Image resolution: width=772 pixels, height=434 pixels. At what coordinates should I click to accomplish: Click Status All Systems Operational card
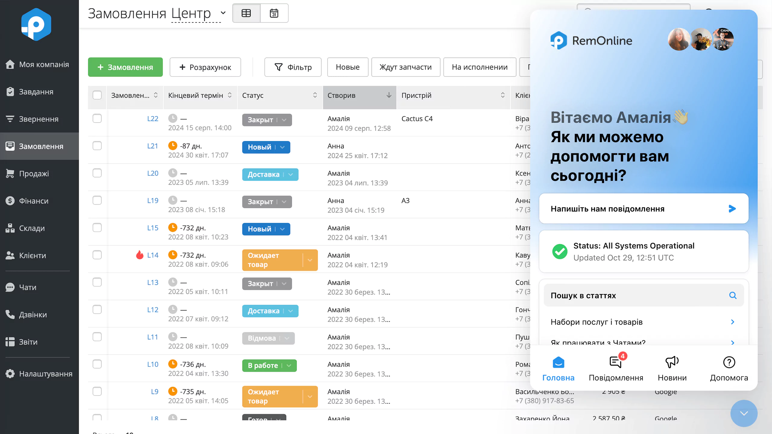644,251
